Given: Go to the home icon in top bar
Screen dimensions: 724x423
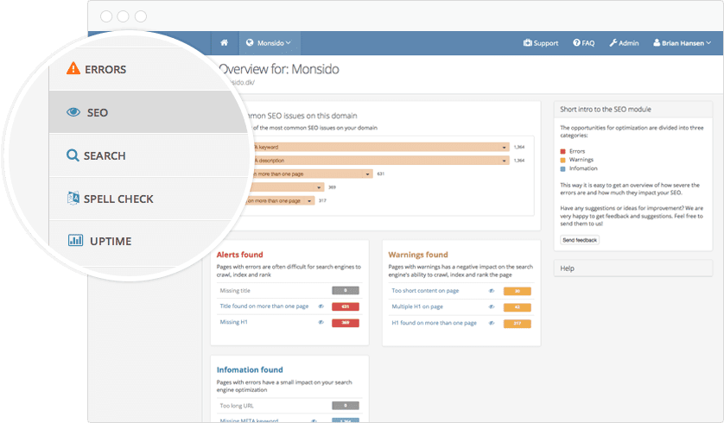Looking at the screenshot, I should (x=225, y=43).
